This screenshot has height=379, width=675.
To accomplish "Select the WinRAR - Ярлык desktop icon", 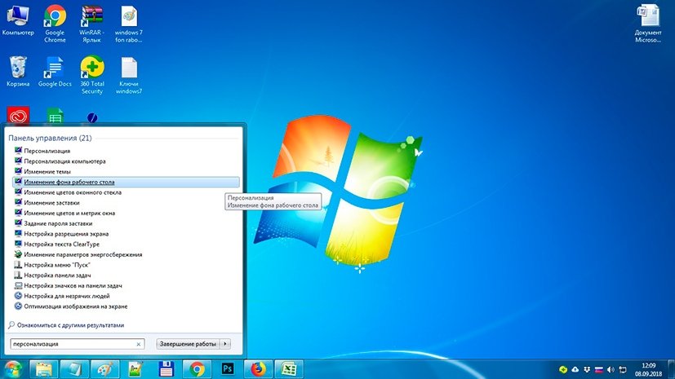I will click(91, 24).
